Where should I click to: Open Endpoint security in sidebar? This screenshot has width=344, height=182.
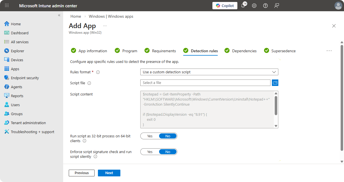point(25,78)
